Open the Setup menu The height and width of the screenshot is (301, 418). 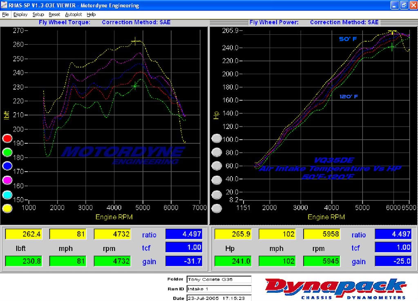click(38, 14)
